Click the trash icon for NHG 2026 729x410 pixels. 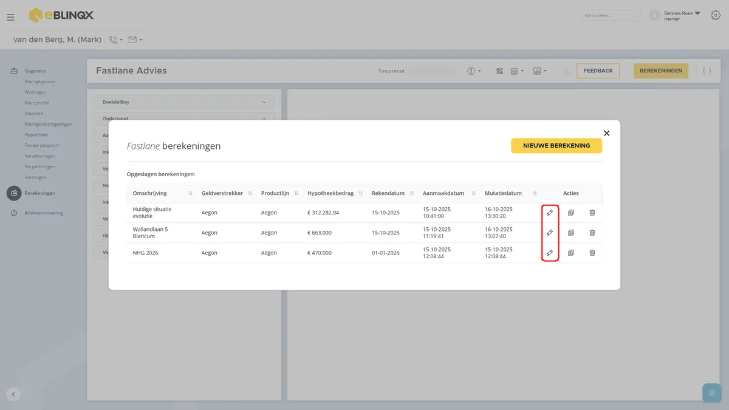(x=592, y=253)
